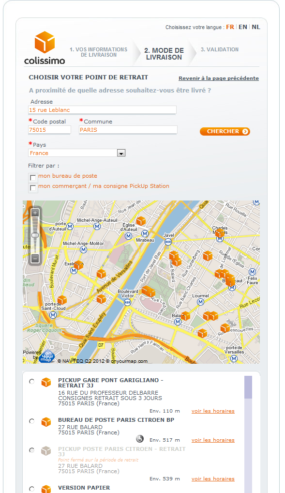The width and height of the screenshot is (285, 493).
Task: Click Michel-Ange-Molitor metro icon
Action: (83, 249)
